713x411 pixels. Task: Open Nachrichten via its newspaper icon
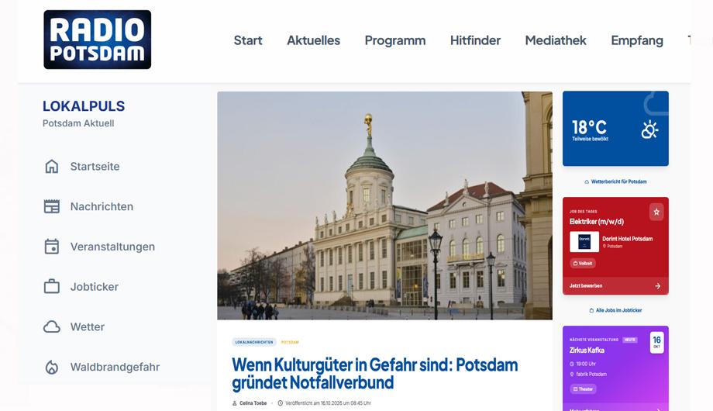(52, 206)
